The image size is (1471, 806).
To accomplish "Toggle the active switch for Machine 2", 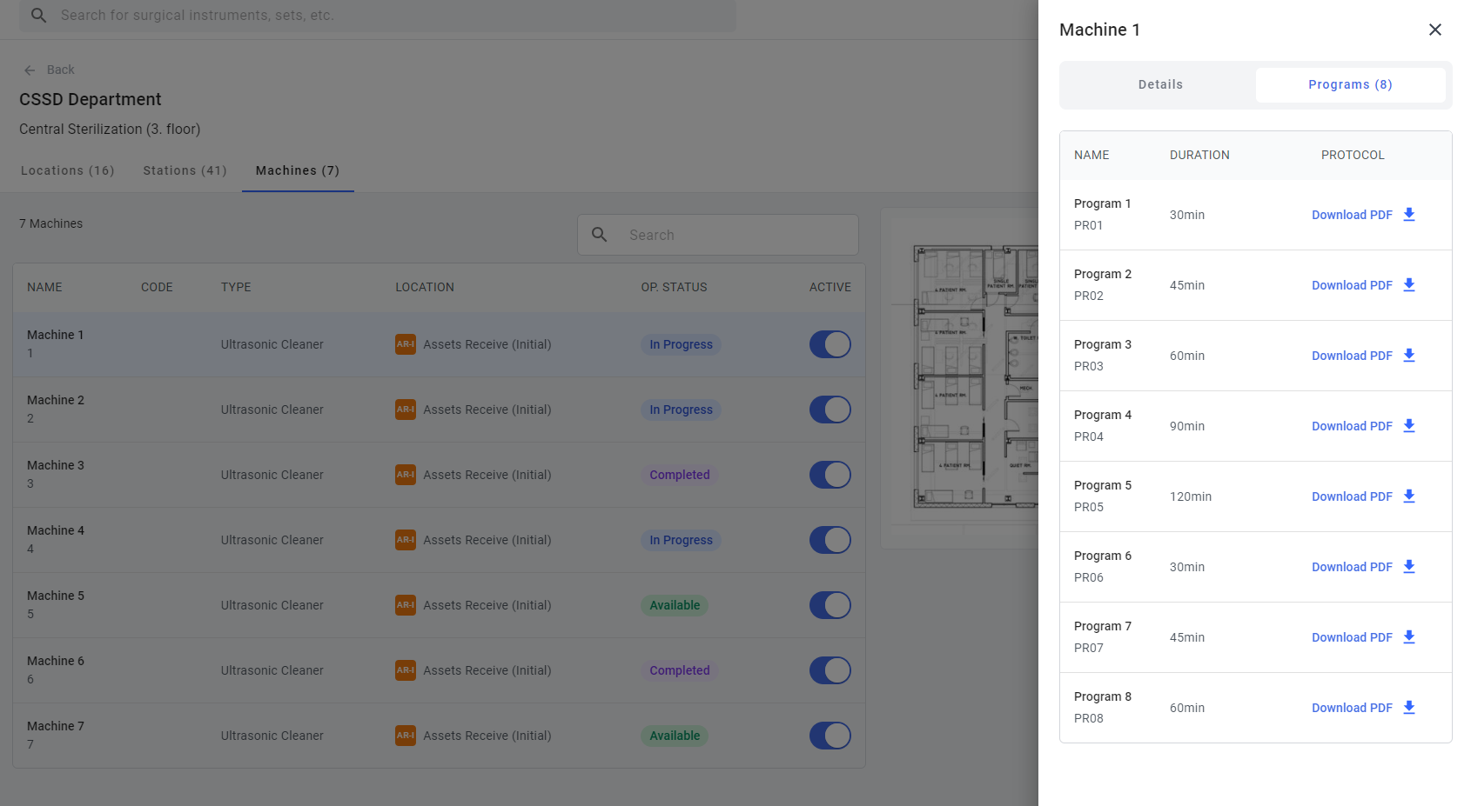I will pos(830,410).
